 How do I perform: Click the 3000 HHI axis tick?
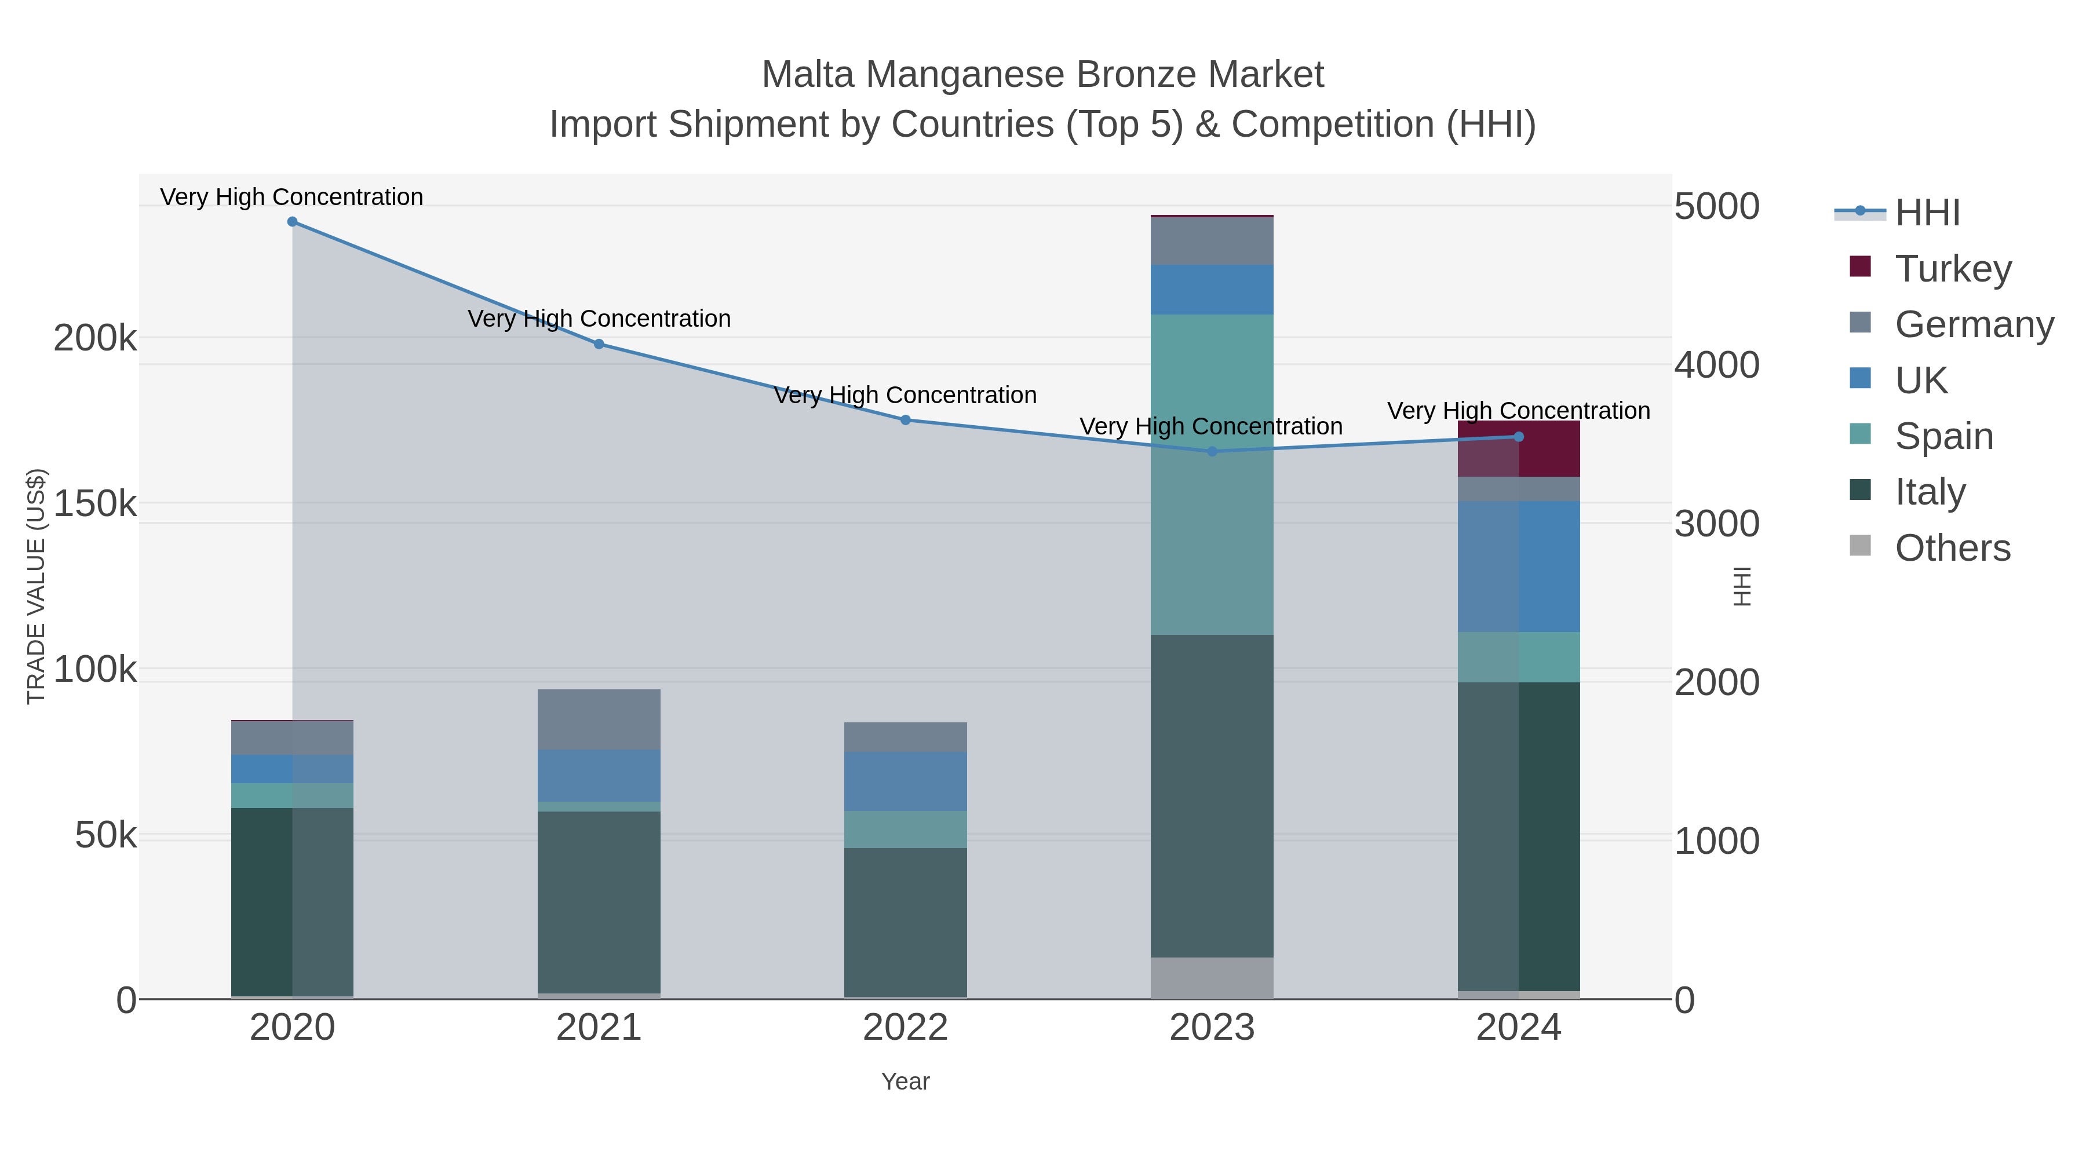pos(1717,524)
